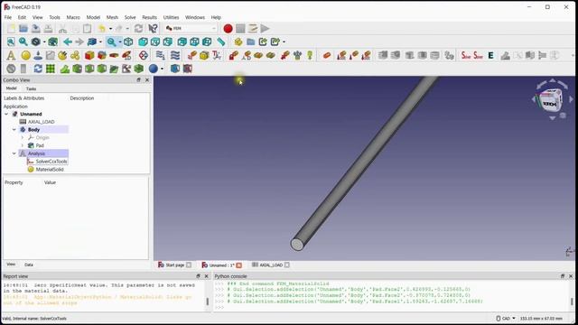Switch to the Tasks tab

(31, 88)
